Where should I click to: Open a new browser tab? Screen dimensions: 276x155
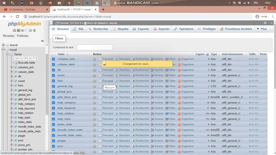point(103,9)
